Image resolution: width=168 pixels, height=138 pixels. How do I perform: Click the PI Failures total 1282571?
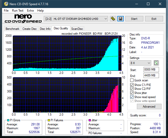pos(75,132)
